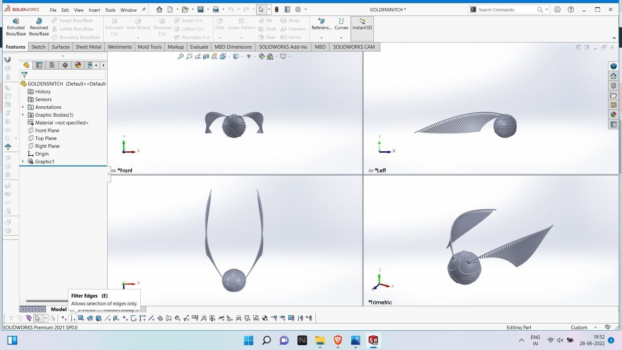Open the SOLIDWORKS Resources home pane
The image size is (622, 350).
pyautogui.click(x=613, y=76)
